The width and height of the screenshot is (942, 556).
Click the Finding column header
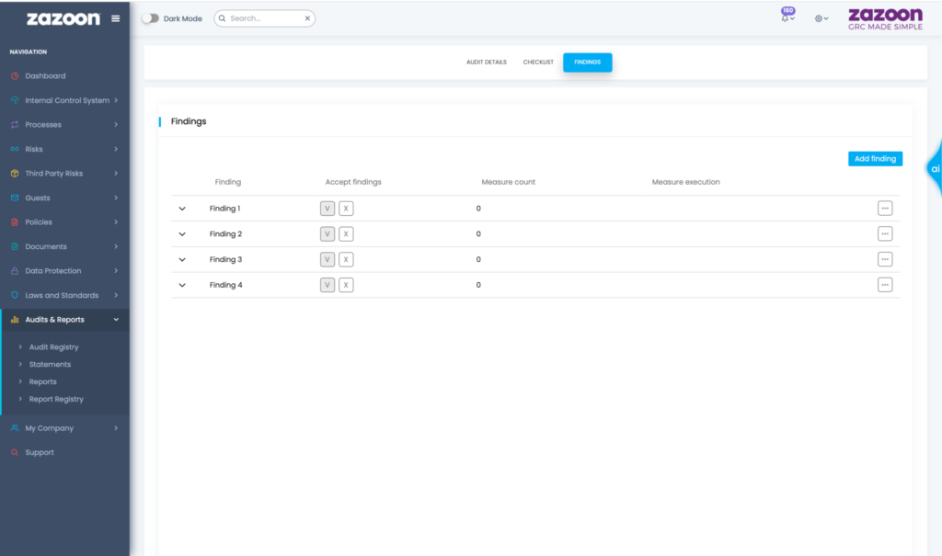(228, 182)
